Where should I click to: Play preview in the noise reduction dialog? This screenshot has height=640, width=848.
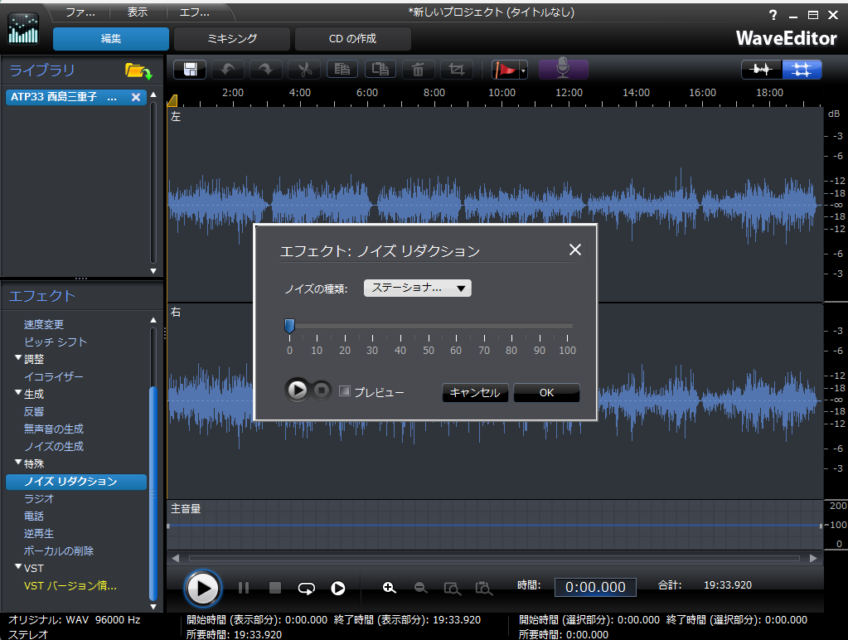[x=297, y=390]
